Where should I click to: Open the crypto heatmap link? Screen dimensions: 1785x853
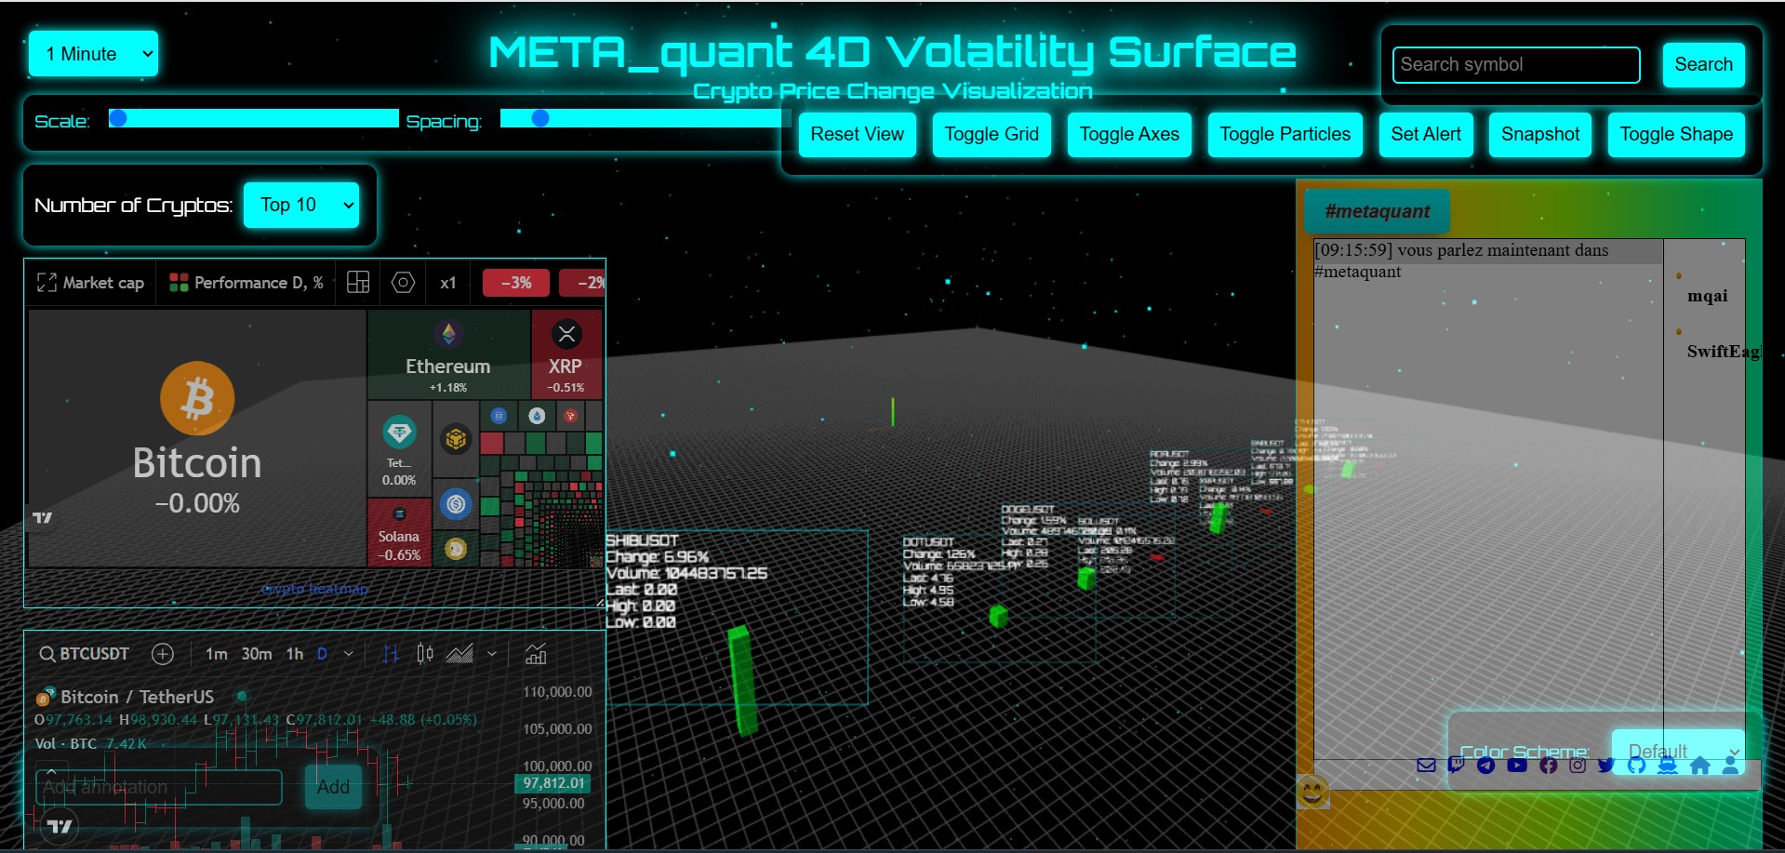[x=314, y=589]
